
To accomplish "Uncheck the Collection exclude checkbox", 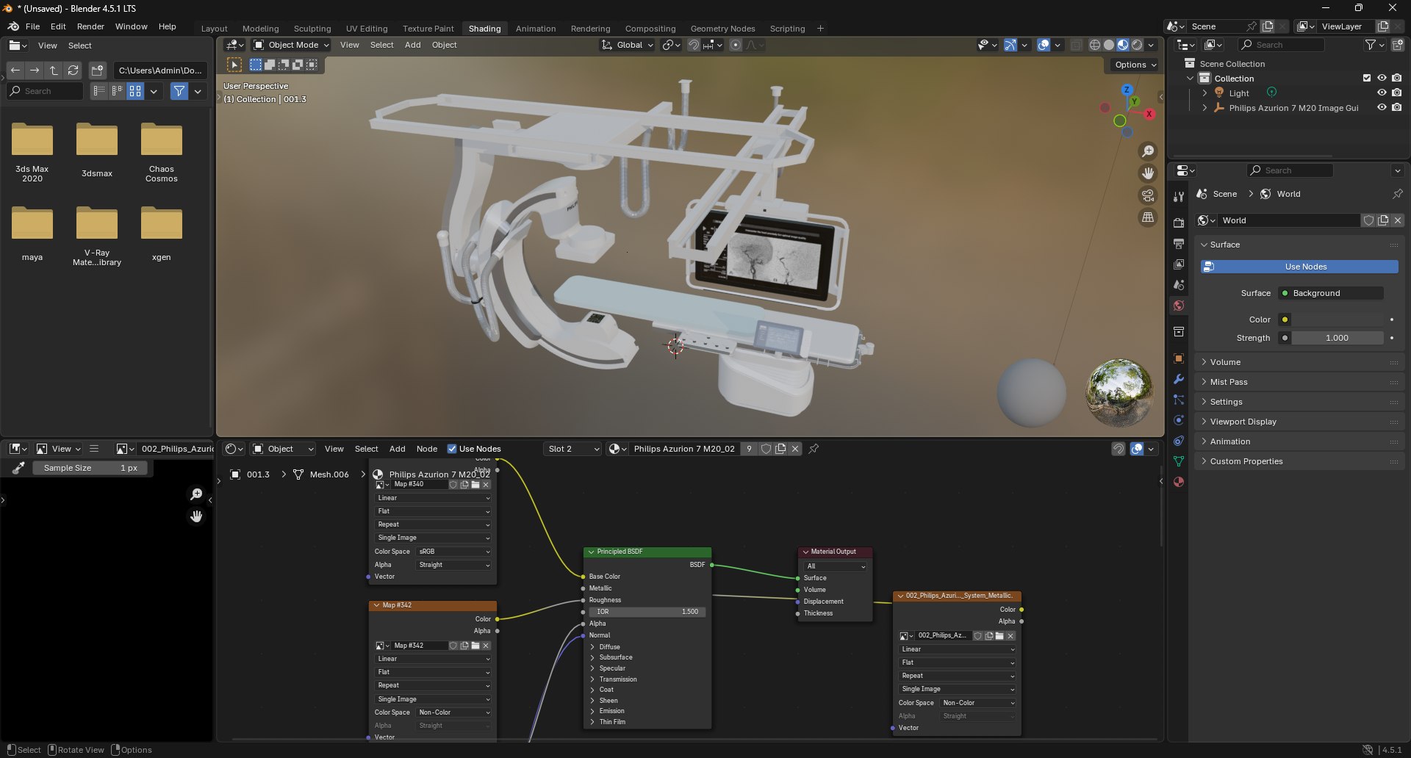I will [1367, 78].
